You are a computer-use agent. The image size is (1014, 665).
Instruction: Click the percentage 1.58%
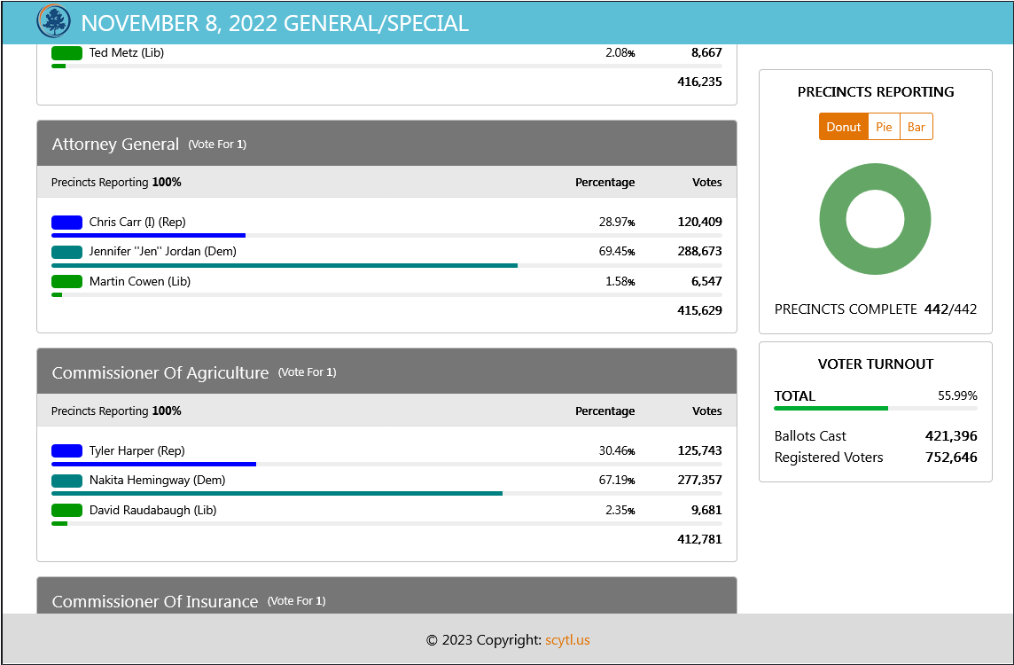tap(620, 281)
